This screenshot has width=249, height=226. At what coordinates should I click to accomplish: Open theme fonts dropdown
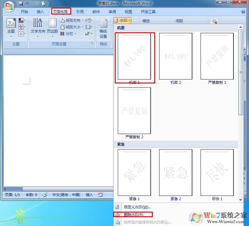[x=22, y=27]
